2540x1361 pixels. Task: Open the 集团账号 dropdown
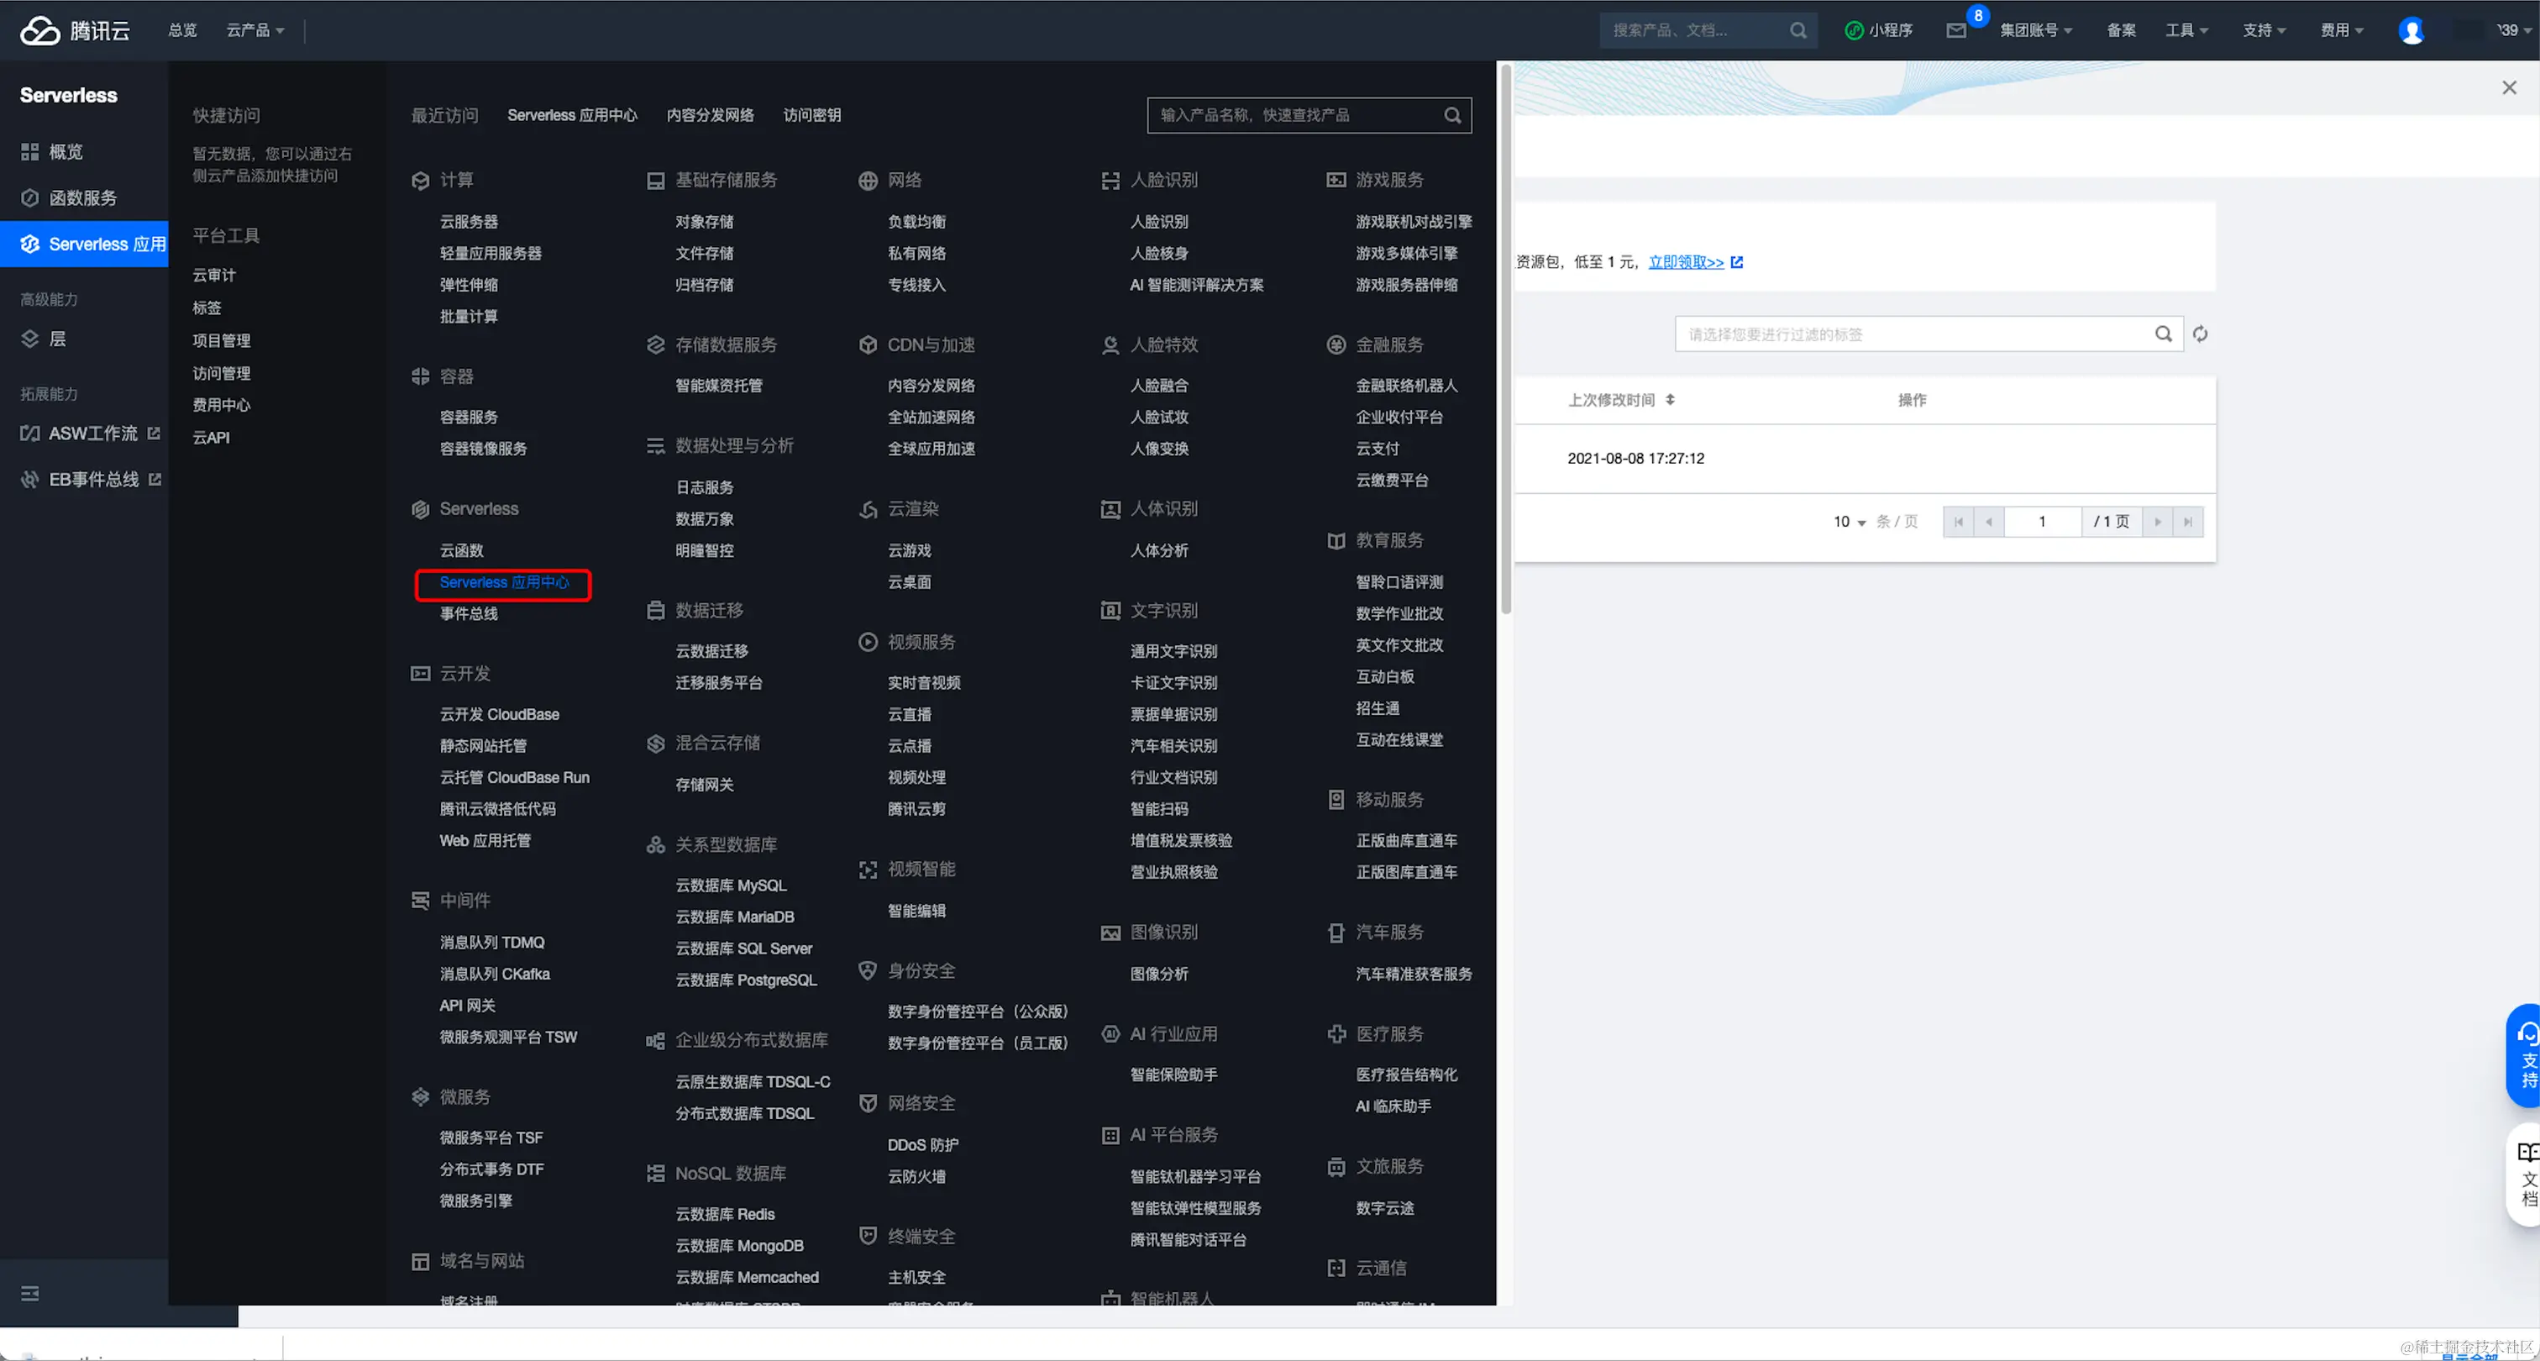coord(2035,30)
